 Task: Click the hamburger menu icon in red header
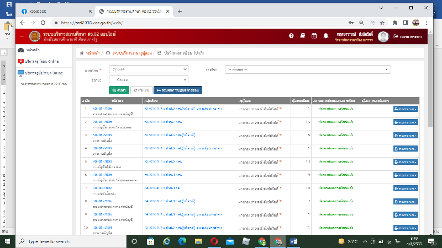click(x=22, y=36)
